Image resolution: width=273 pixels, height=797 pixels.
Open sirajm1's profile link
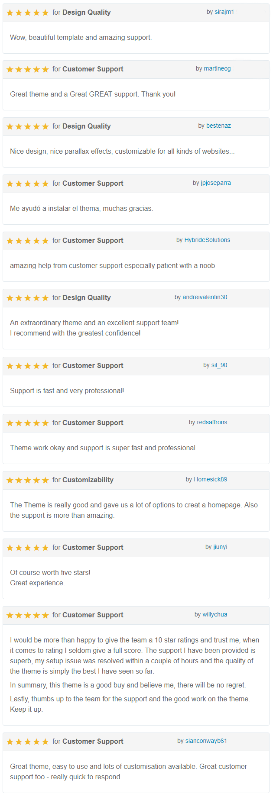224,12
